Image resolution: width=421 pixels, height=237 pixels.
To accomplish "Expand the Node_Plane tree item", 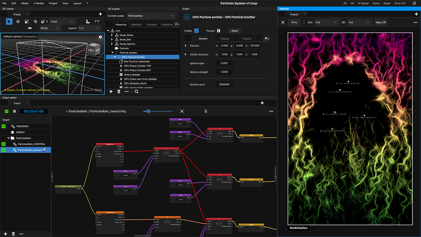I will coord(112,35).
